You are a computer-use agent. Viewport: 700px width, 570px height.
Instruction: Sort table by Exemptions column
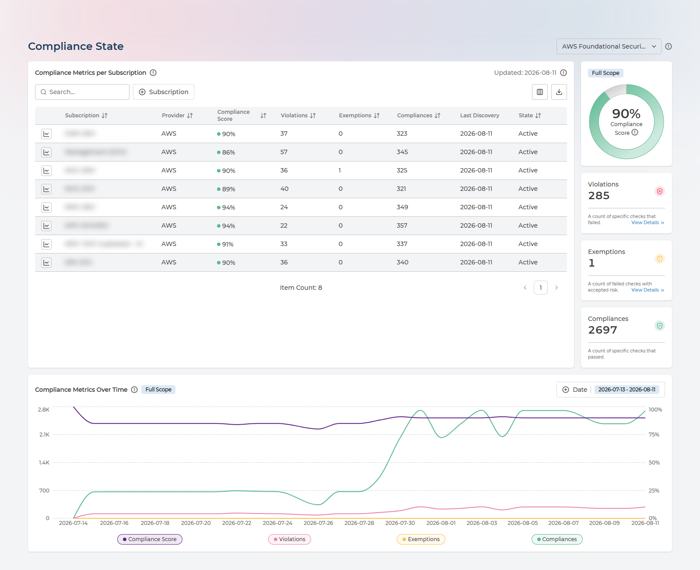[377, 116]
